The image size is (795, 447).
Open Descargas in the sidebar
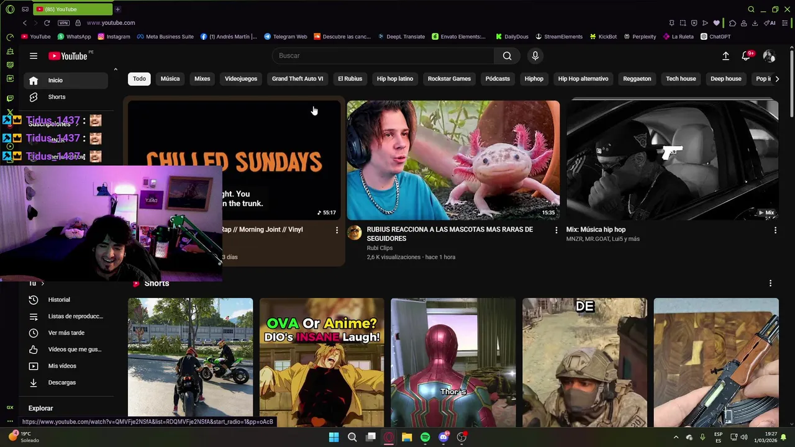tap(66, 382)
